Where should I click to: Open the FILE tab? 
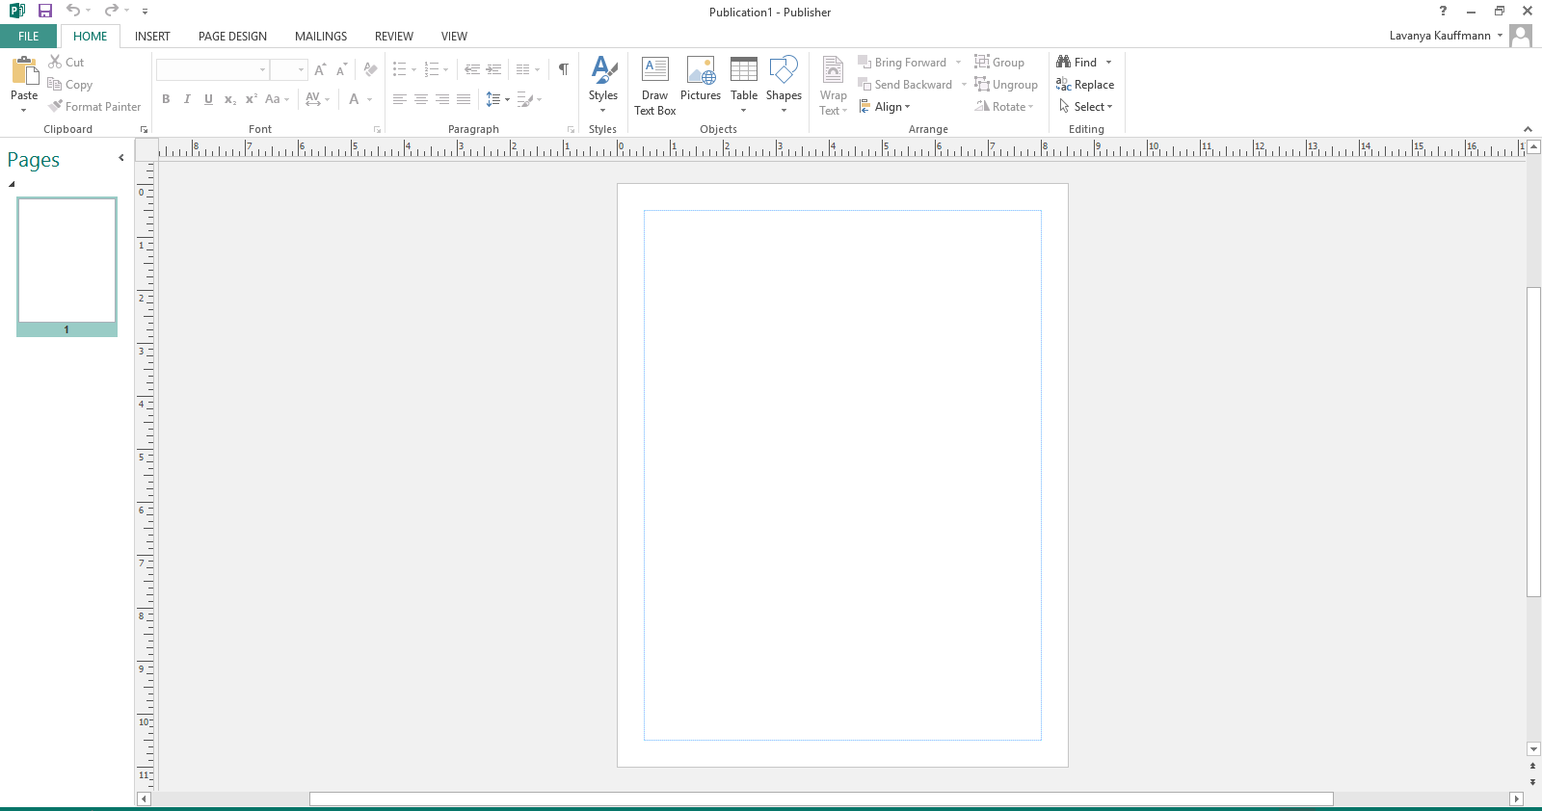[x=29, y=37]
